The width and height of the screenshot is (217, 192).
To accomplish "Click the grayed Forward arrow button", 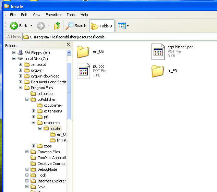I will click(41, 26).
